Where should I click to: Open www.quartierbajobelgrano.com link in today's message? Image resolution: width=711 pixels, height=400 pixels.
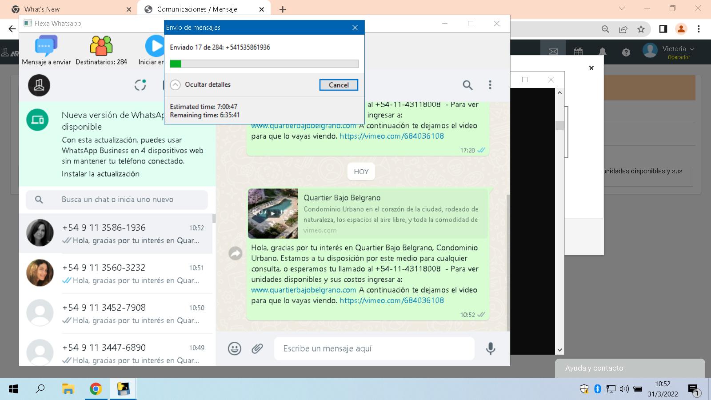[304, 290]
